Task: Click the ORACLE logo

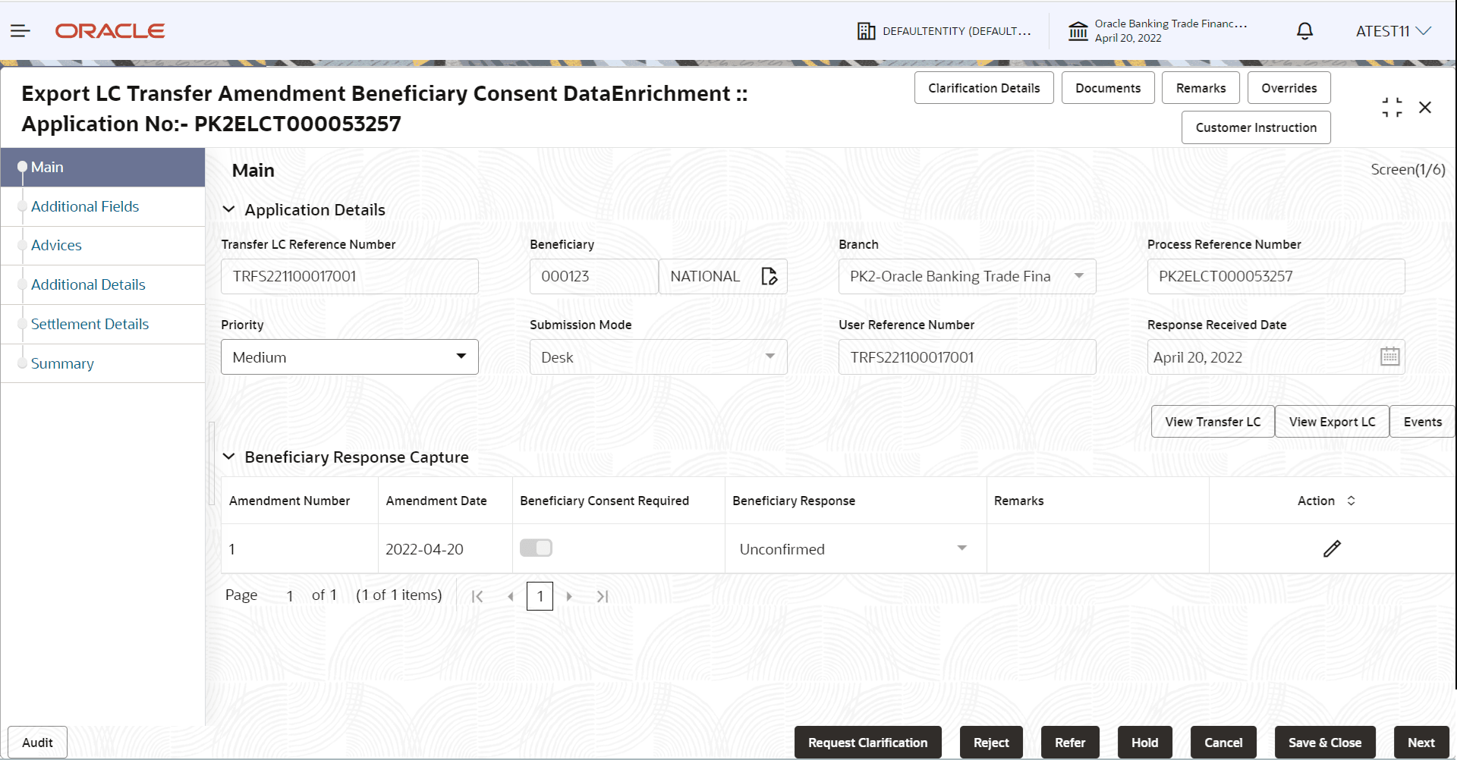Action: pos(109,30)
